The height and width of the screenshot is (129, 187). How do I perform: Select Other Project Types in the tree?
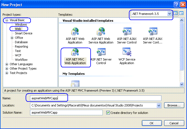click(x=23, y=68)
